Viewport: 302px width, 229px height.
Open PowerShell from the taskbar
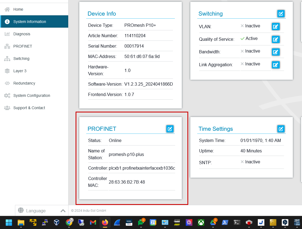[x=225, y=222]
